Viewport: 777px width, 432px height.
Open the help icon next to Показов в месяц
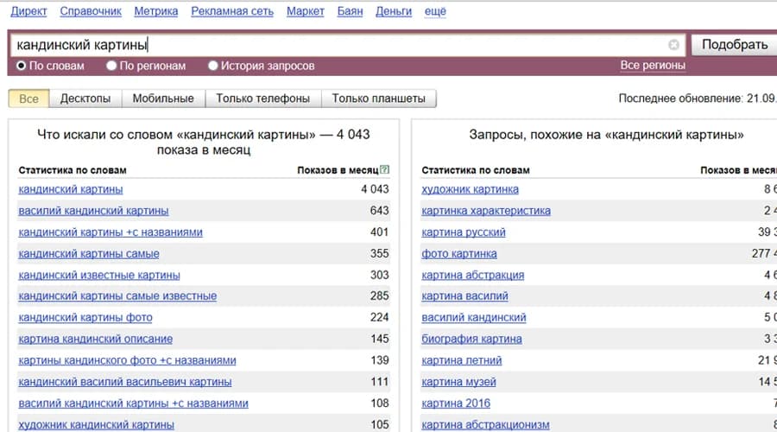384,169
